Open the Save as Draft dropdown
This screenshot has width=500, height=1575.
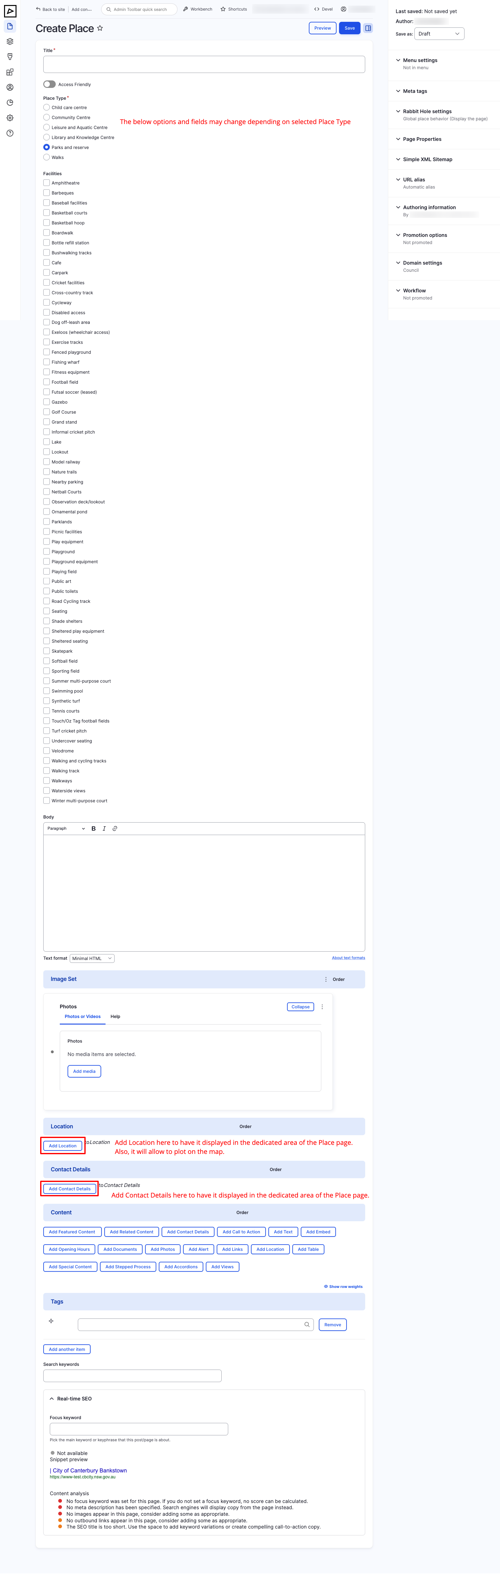[x=439, y=34]
